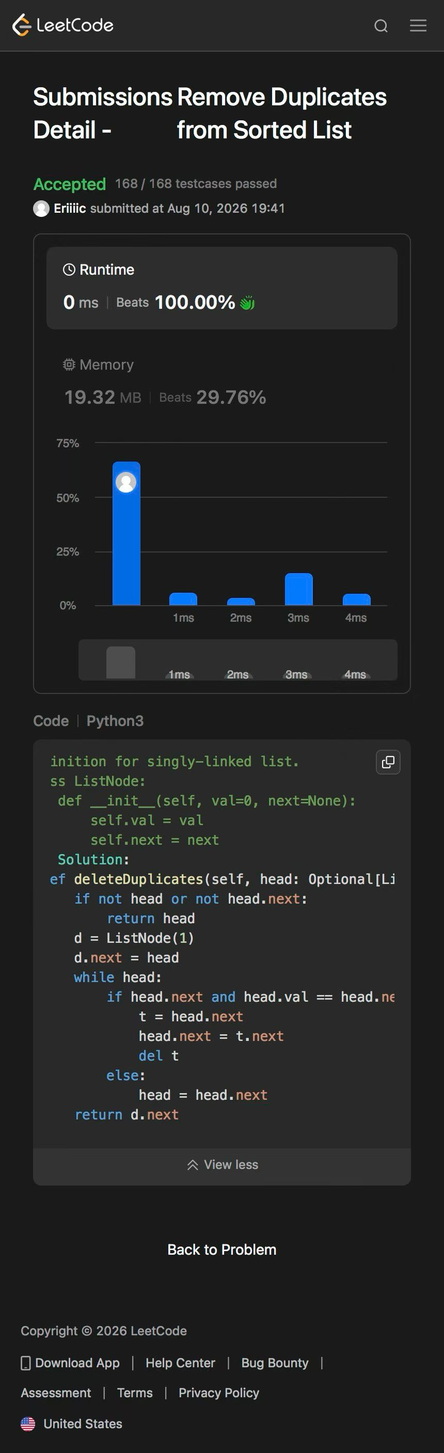444x1453 pixels.
Task: Click the 'Python3' language label
Action: (115, 721)
